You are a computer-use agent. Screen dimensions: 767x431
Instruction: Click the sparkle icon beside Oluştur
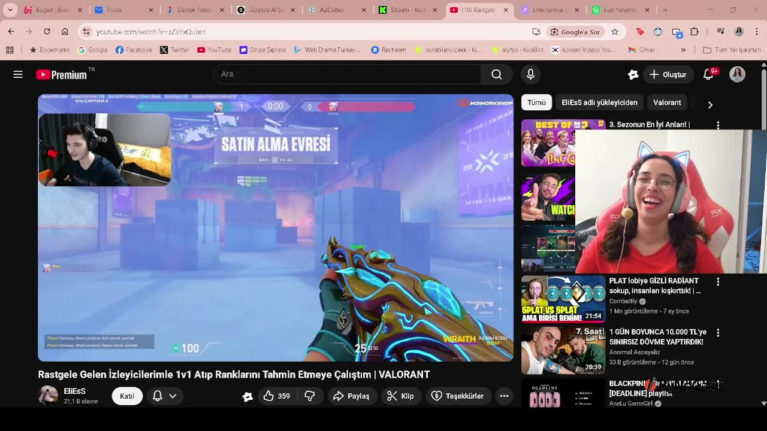(x=633, y=75)
